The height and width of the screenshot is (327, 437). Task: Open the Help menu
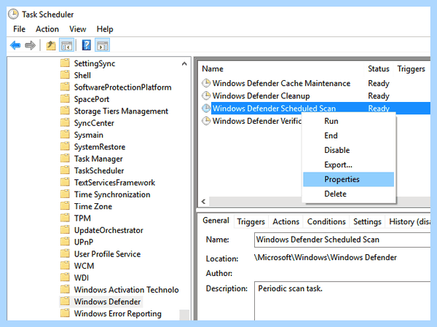coord(105,29)
